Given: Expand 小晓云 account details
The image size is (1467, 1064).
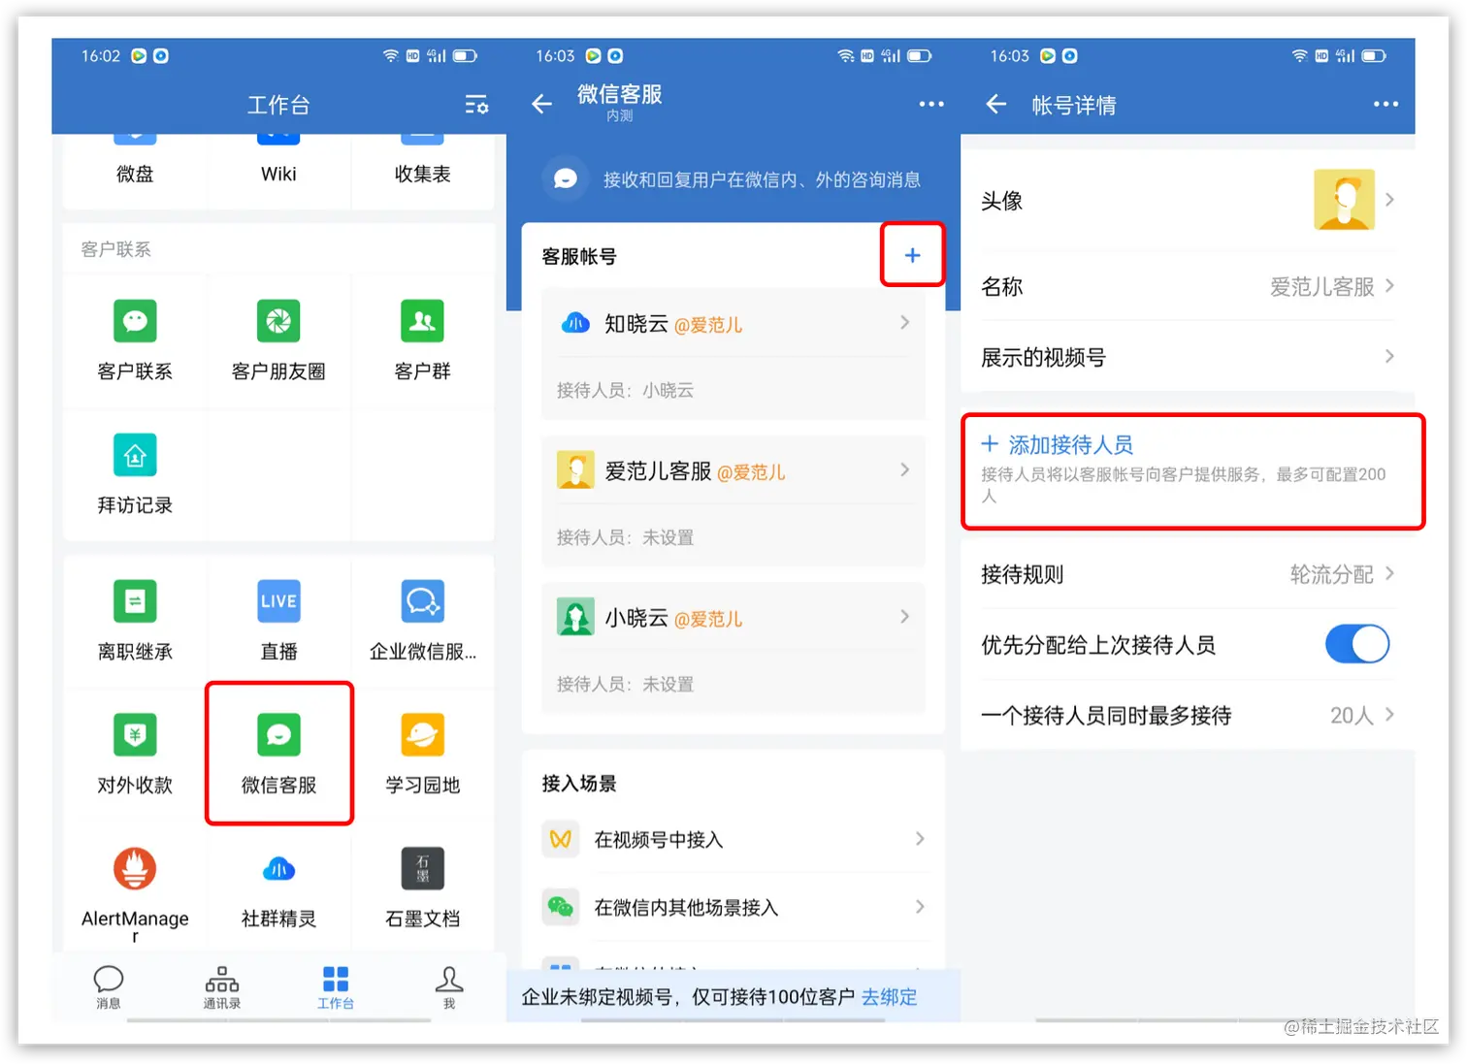Looking at the screenshot, I should click(733, 618).
